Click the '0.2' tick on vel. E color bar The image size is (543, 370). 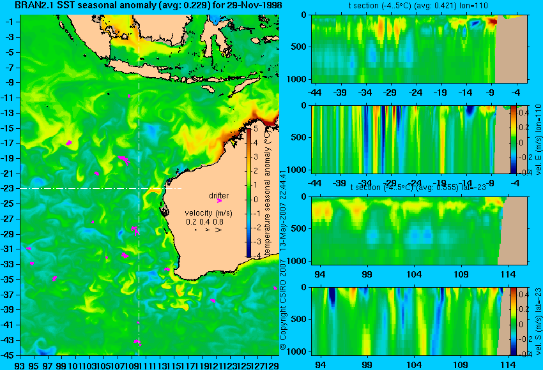[524, 128]
